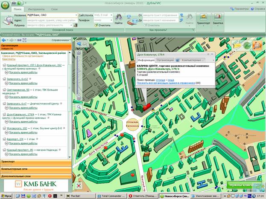Click the Очистить clear button
266x199 pixels.
coord(103,25)
